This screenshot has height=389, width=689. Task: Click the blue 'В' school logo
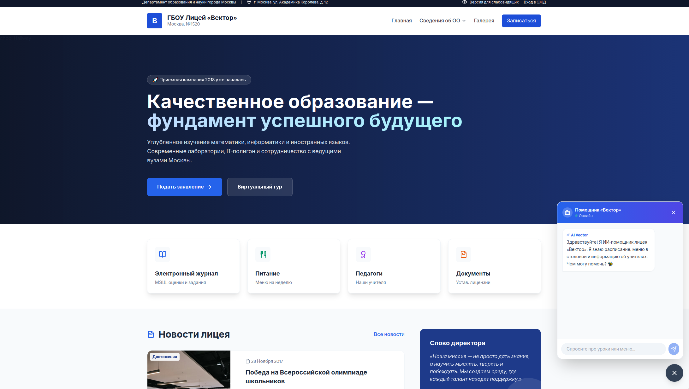tap(154, 21)
